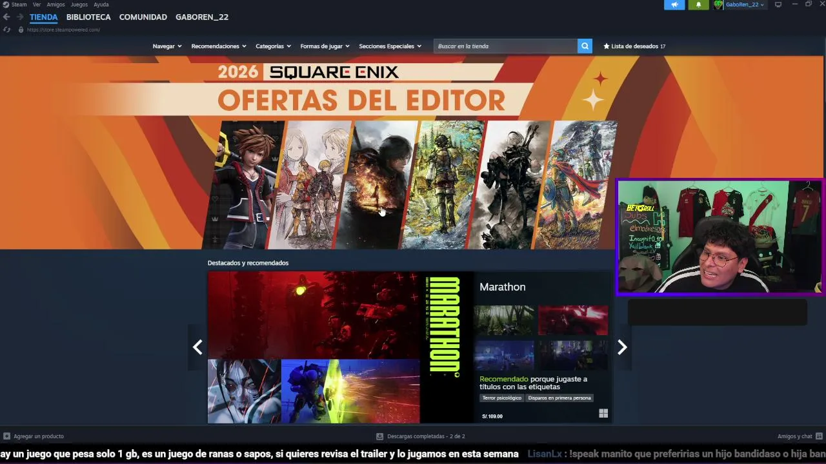Select Marathon dark corridor screenshot thumbnail

[x=573, y=355]
